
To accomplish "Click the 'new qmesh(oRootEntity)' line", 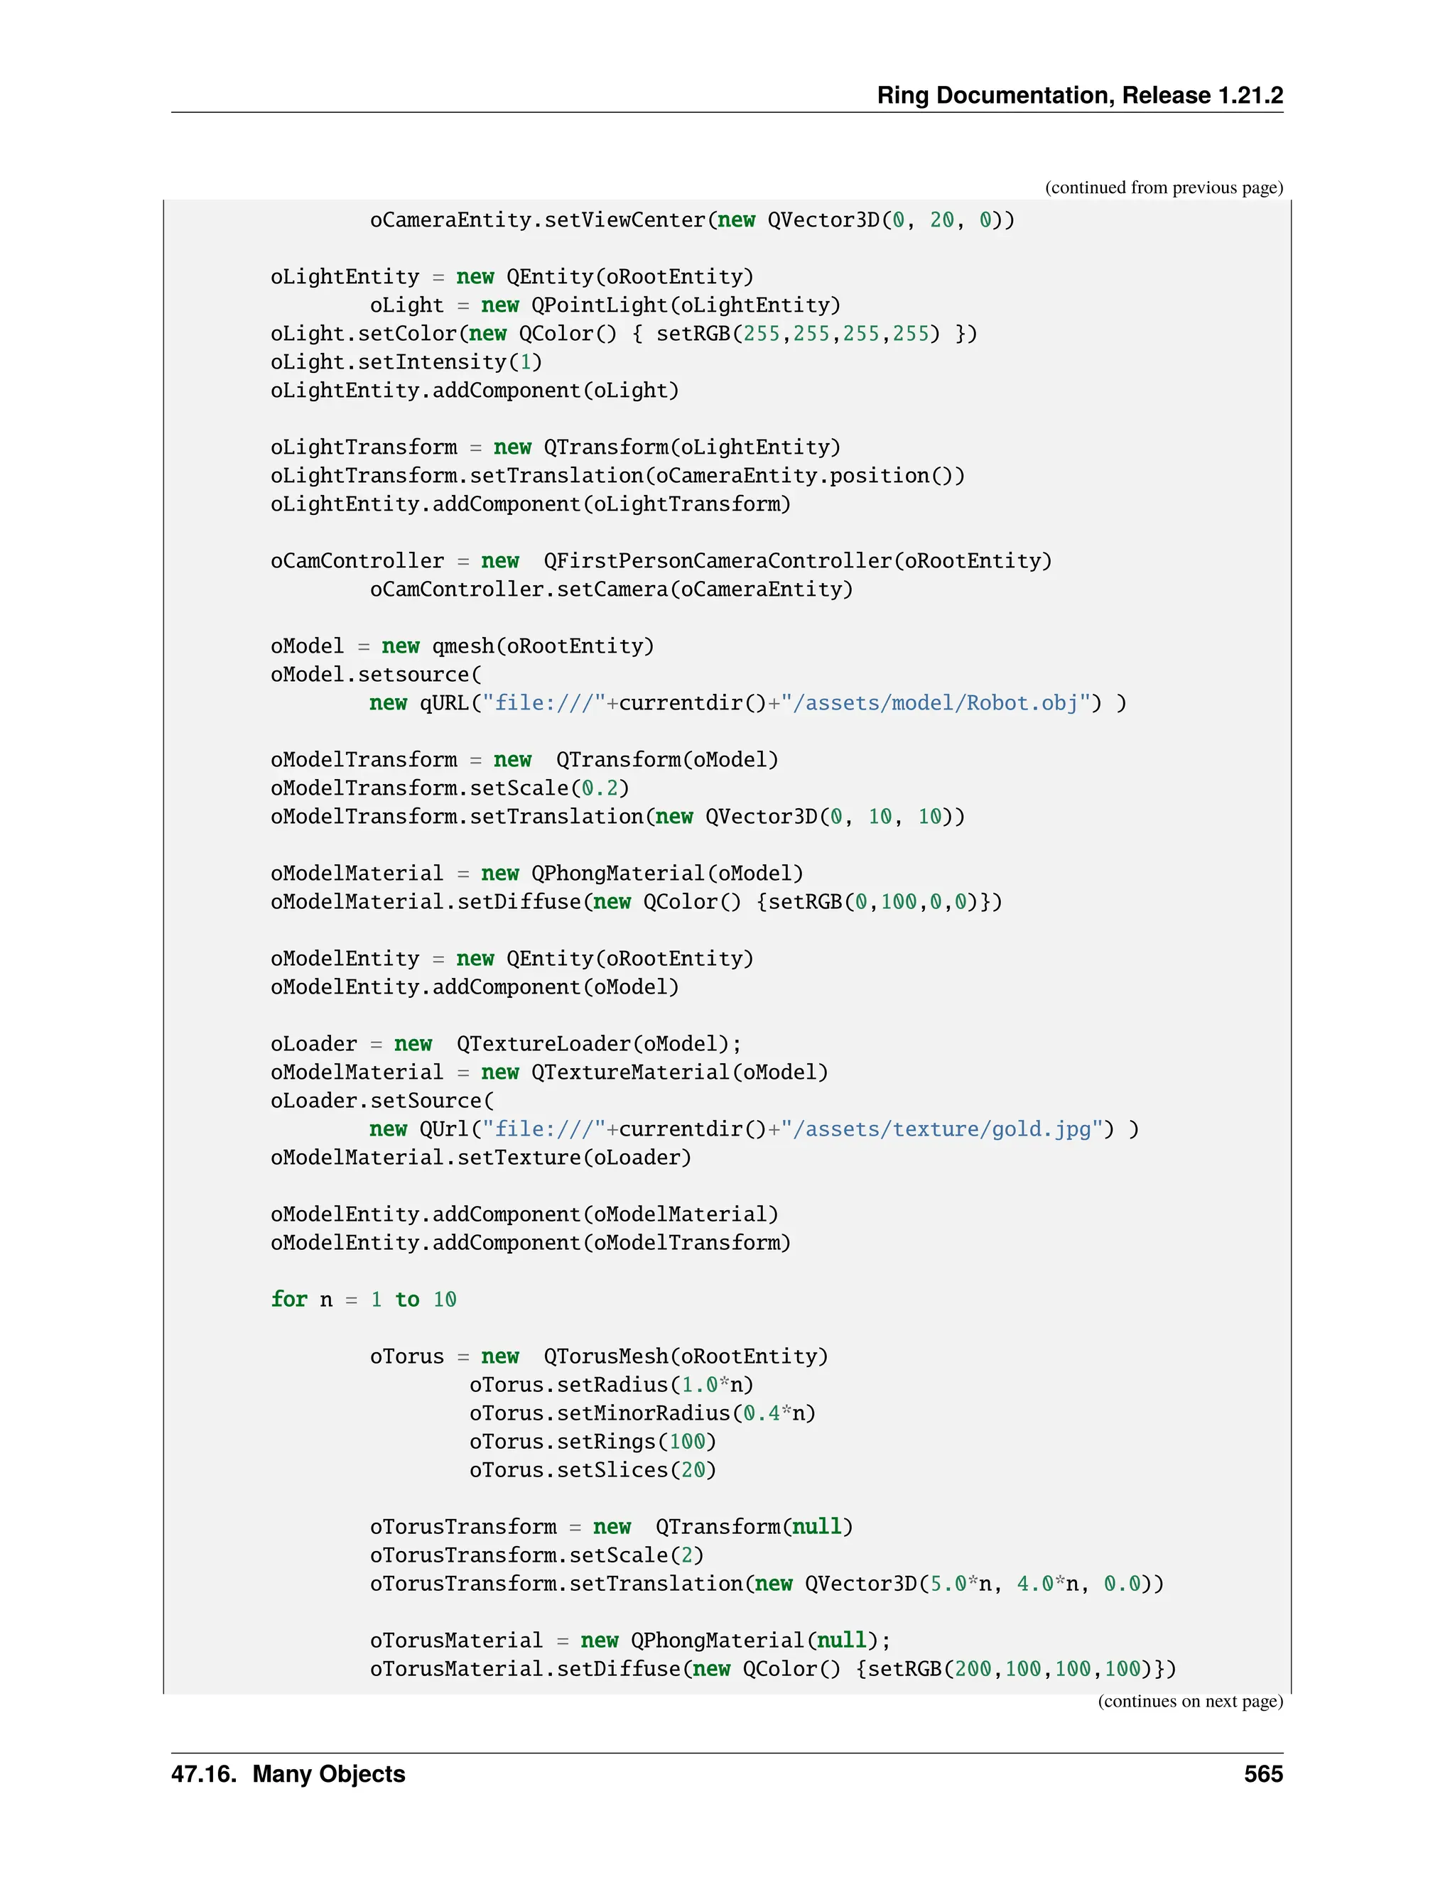I will click(462, 646).
